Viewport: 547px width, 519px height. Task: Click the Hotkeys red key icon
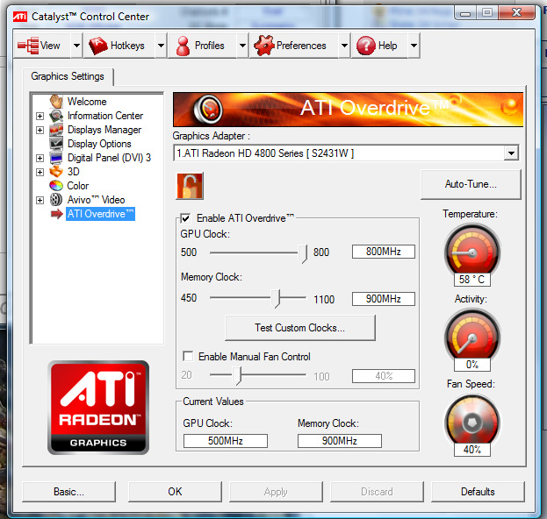coord(98,46)
